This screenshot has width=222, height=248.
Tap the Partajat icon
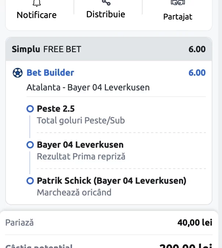(178, 3)
